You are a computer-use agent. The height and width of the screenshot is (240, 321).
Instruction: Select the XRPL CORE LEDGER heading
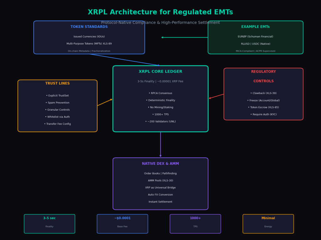pyautogui.click(x=160, y=72)
